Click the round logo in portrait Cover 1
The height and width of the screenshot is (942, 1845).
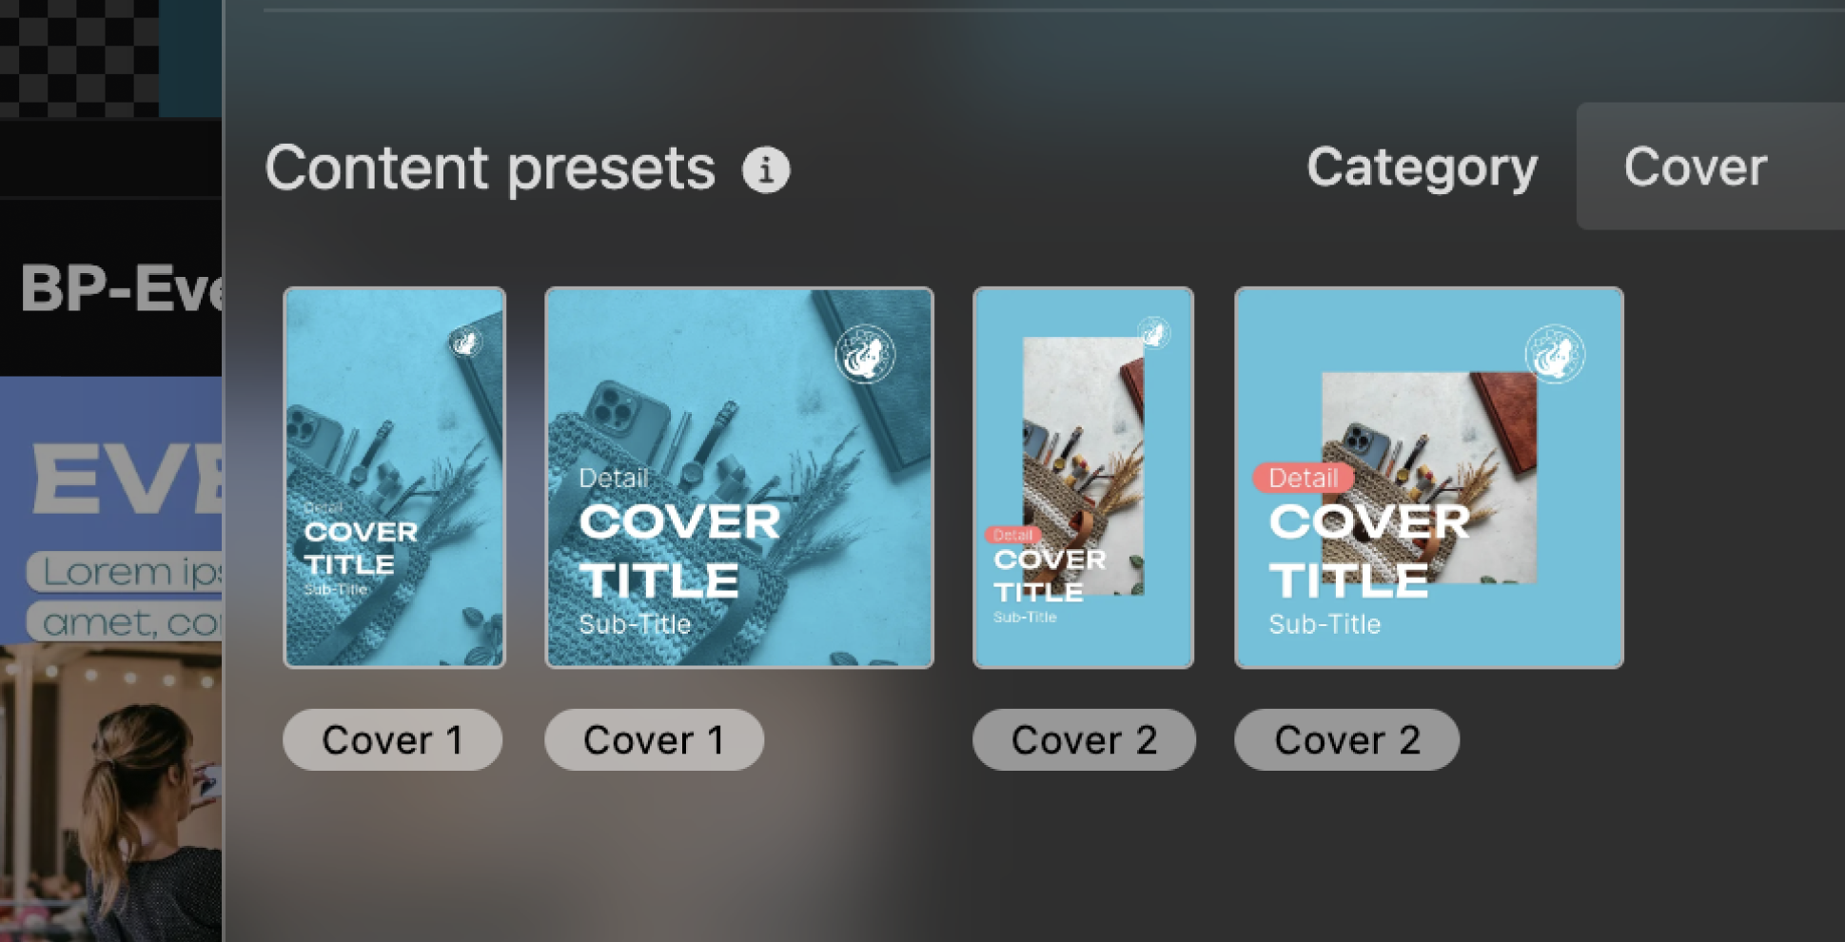(x=465, y=342)
